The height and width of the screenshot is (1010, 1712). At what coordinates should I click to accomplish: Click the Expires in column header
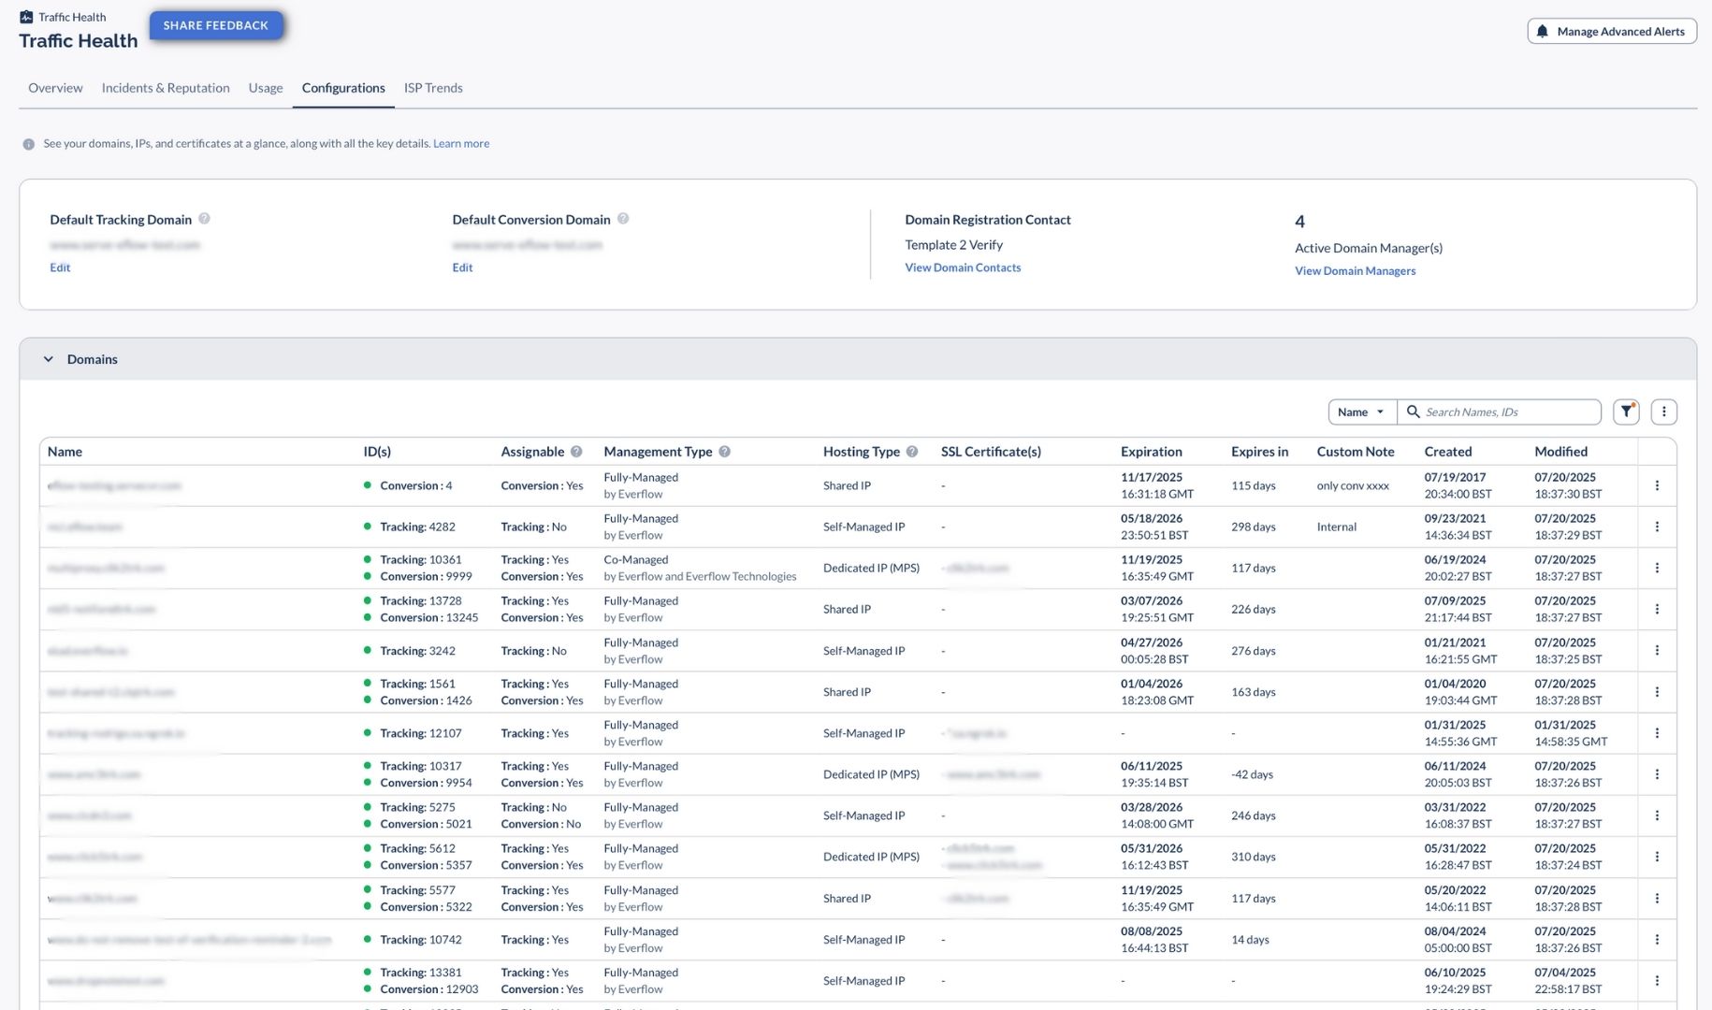click(x=1259, y=452)
